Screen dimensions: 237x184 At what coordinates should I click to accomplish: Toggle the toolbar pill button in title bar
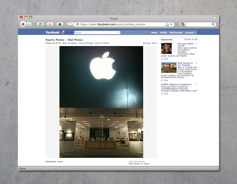(215, 18)
